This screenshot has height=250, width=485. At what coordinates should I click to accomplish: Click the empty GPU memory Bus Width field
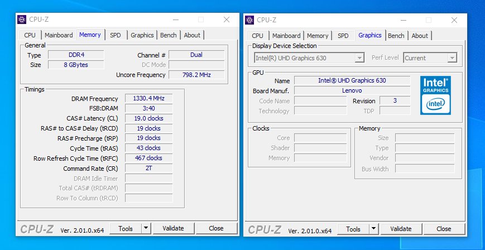(425, 169)
